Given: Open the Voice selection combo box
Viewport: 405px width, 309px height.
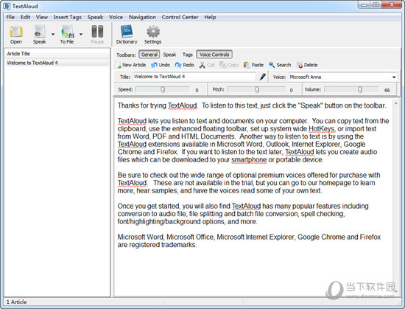Looking at the screenshot, I should point(342,77).
